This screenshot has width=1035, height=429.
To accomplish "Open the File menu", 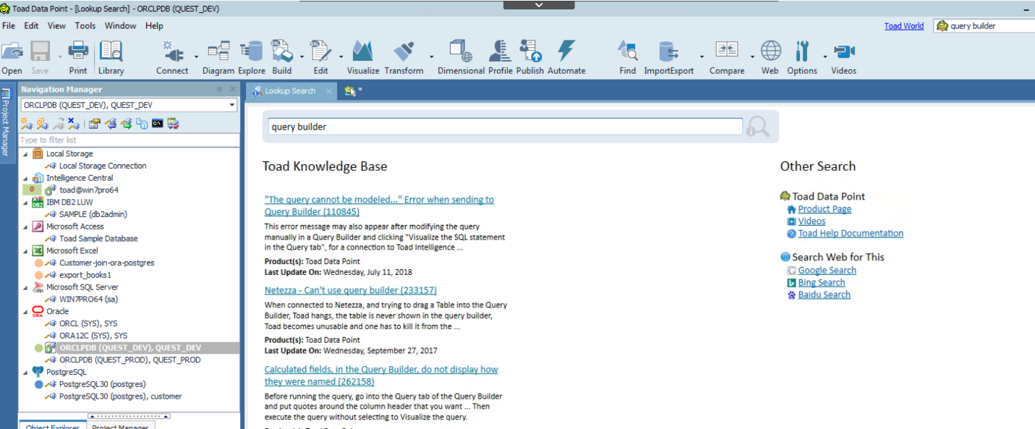I will coord(9,25).
